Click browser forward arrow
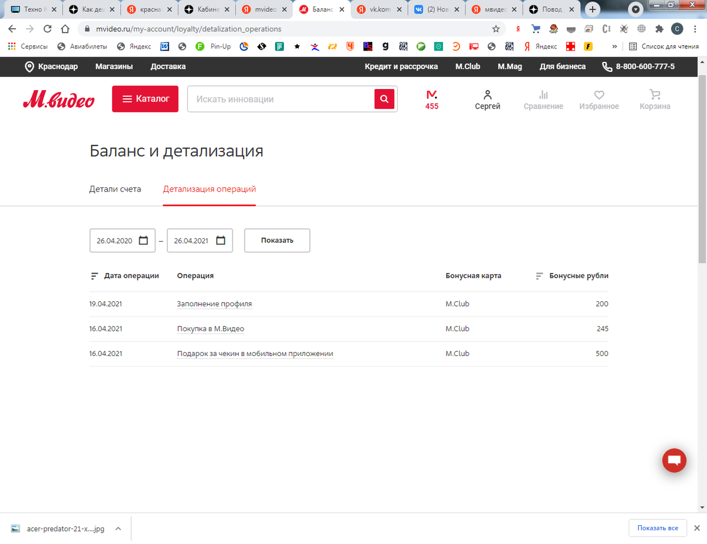707x544 pixels. (30, 29)
